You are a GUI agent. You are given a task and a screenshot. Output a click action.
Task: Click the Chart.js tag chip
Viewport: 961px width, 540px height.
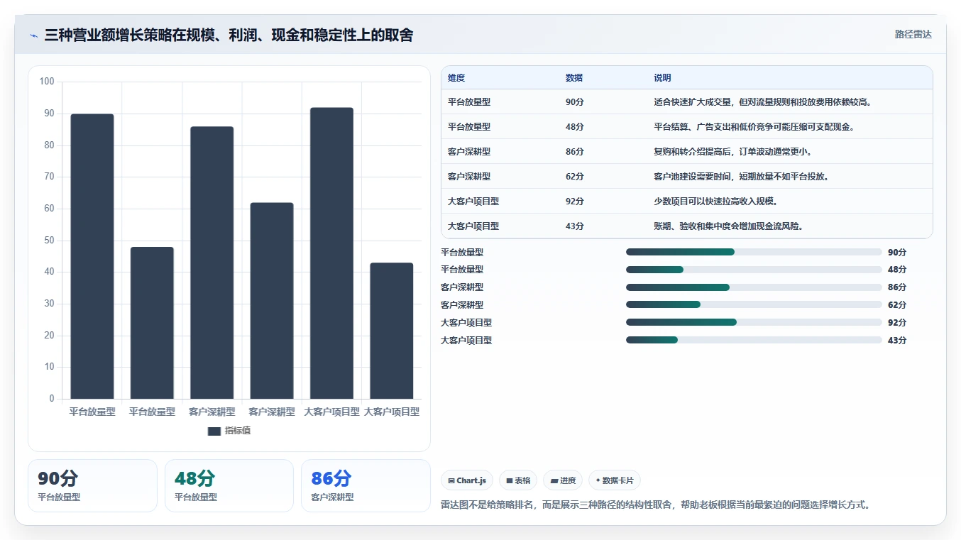pyautogui.click(x=467, y=480)
